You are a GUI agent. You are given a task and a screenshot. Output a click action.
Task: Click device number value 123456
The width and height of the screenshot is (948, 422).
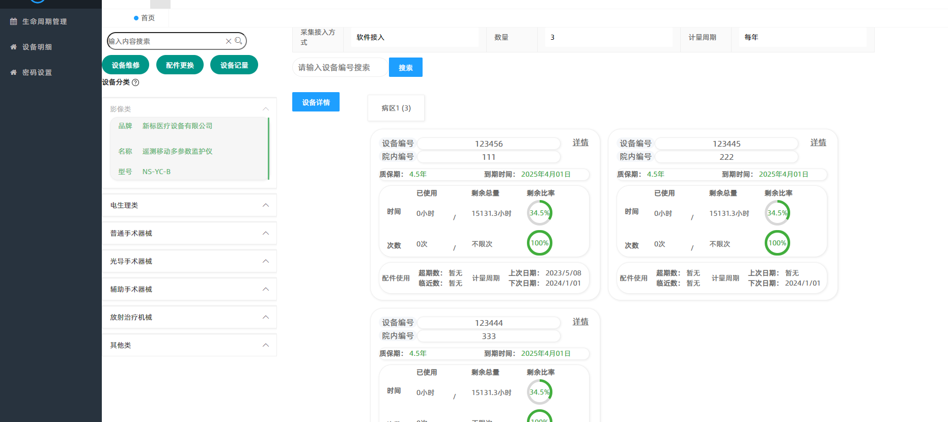click(x=489, y=144)
